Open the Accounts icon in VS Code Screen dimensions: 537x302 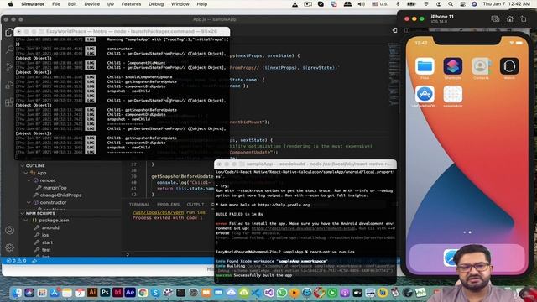[9, 230]
